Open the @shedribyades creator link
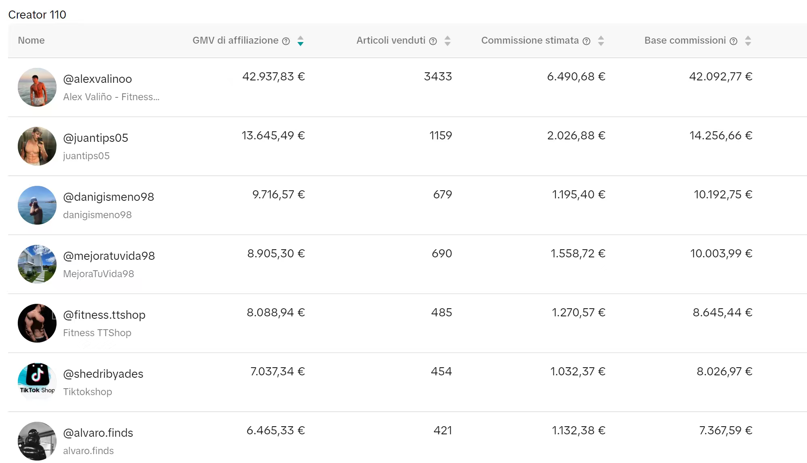The width and height of the screenshot is (807, 463). 103,374
